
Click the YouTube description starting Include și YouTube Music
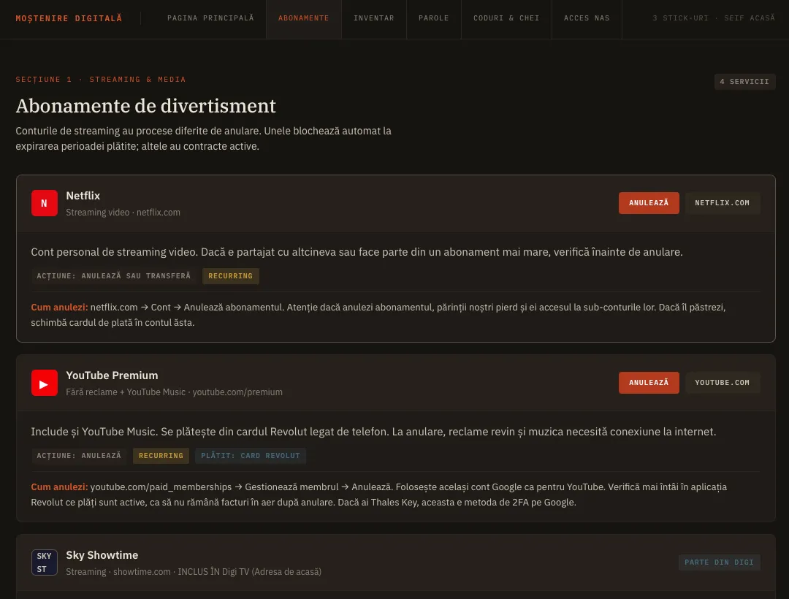(373, 432)
